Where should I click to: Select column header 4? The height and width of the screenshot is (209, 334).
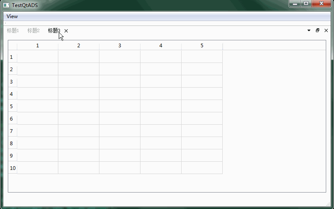click(161, 46)
